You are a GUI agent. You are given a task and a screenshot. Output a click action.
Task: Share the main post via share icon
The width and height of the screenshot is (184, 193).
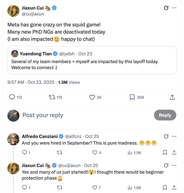point(172,97)
